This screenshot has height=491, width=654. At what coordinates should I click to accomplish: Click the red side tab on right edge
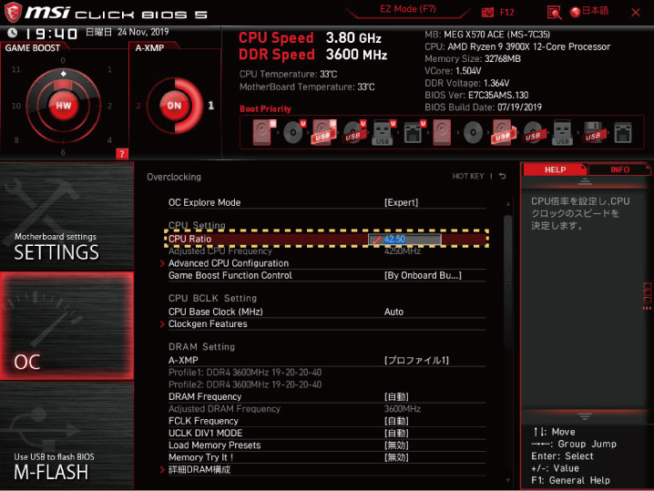point(647,295)
